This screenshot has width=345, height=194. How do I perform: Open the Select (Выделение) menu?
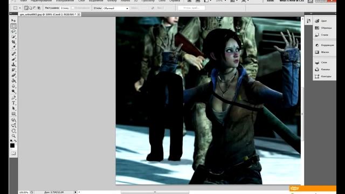click(x=96, y=1)
